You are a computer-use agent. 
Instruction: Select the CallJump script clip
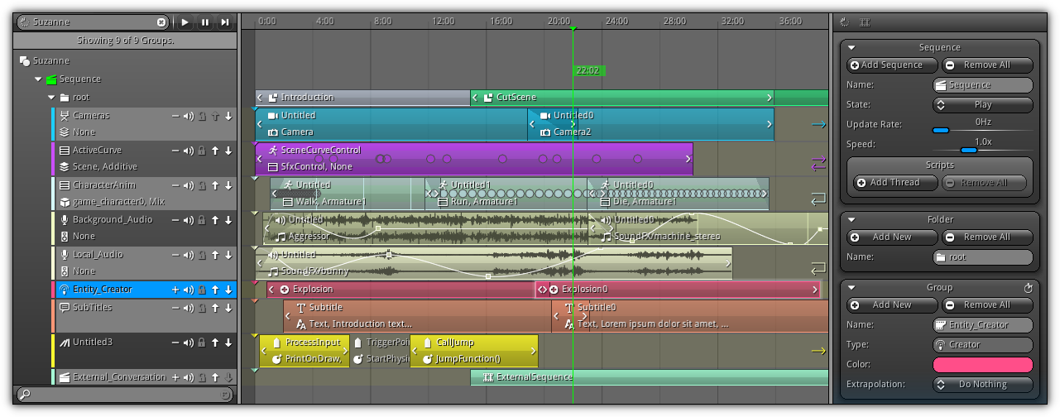(x=474, y=351)
